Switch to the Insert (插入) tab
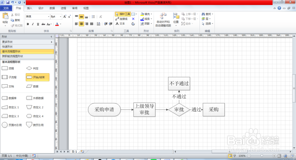This screenshot has height=160, width=296. coord(30,8)
